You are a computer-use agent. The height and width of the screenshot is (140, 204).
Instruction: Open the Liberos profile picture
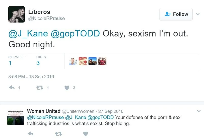coord(16,14)
